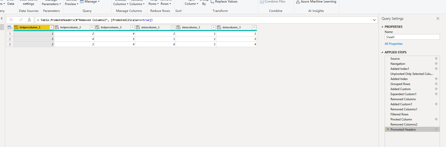446x147 pixels.
Task: Open filter dropdown for datacolumn_1
Action: click(173, 27)
